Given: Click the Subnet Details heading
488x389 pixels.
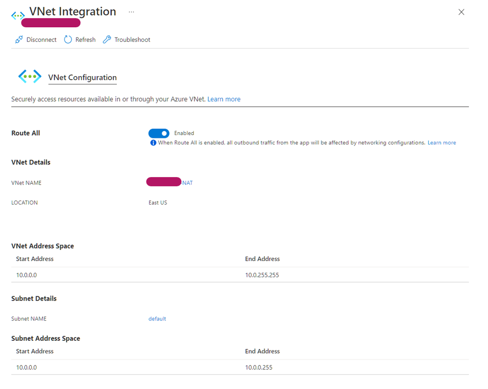Looking at the screenshot, I should pyautogui.click(x=34, y=299).
